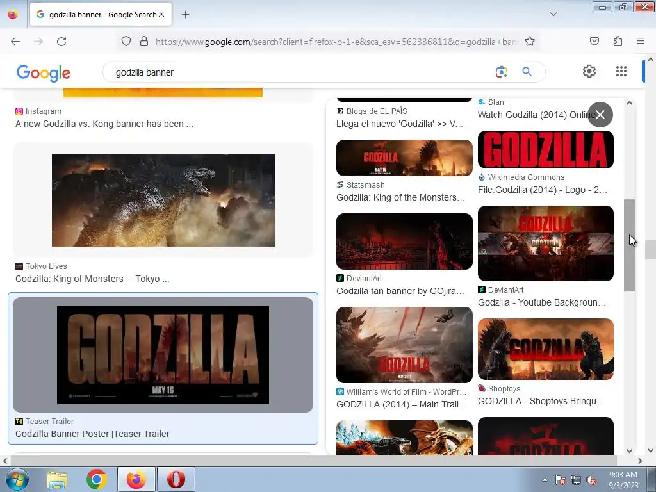Viewport: 656px width, 492px height.
Task: Bookmark this page with the star icon
Action: coord(530,42)
